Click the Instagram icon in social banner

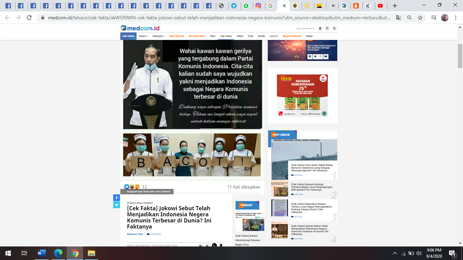pos(320,57)
